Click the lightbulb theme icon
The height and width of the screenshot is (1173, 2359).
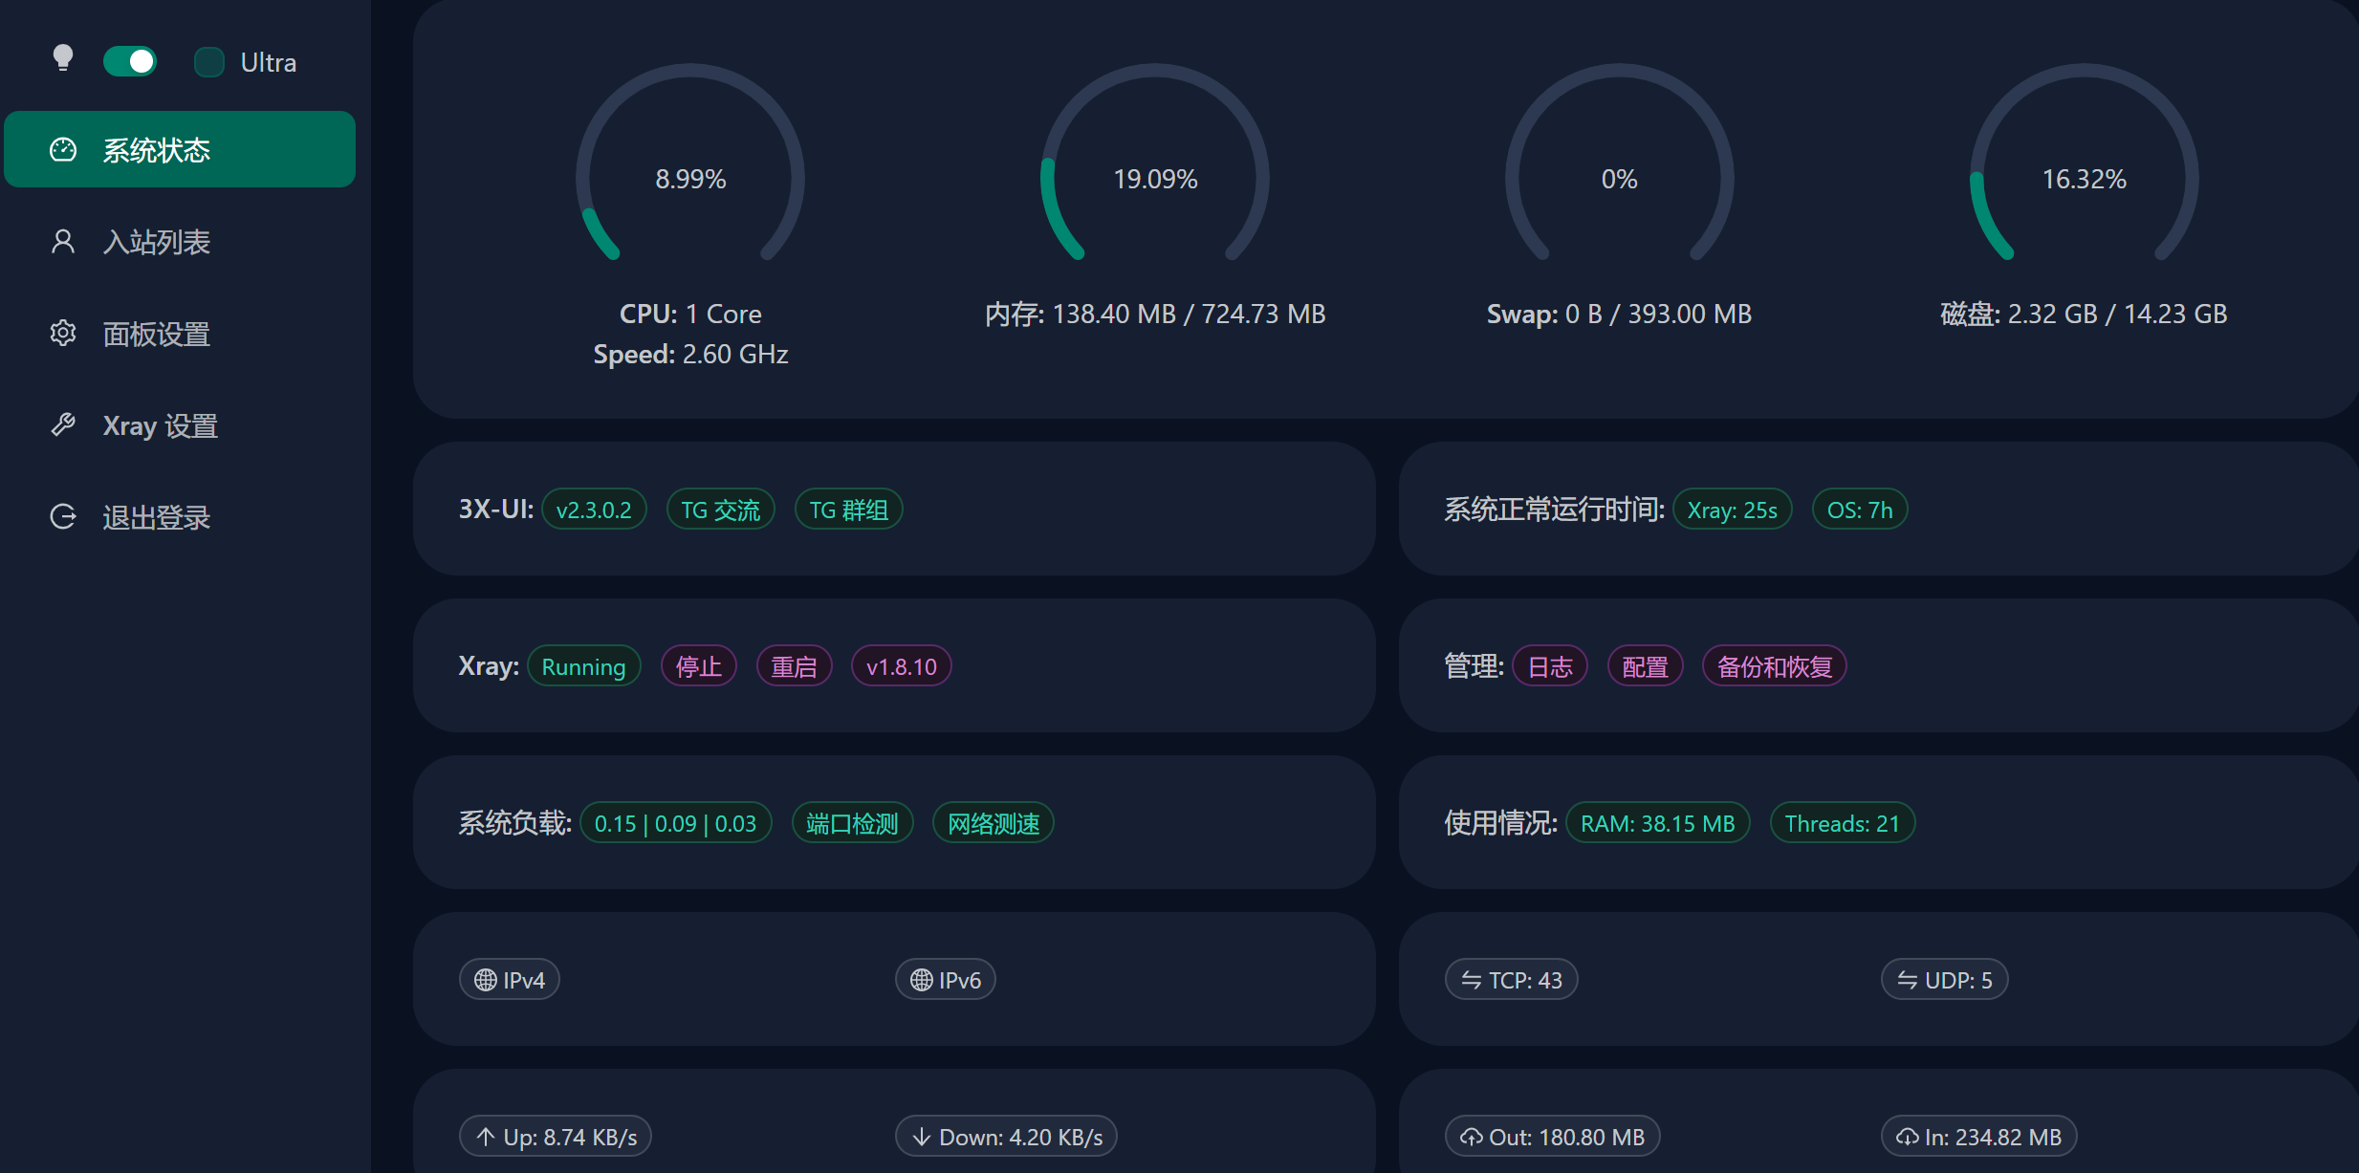click(62, 59)
